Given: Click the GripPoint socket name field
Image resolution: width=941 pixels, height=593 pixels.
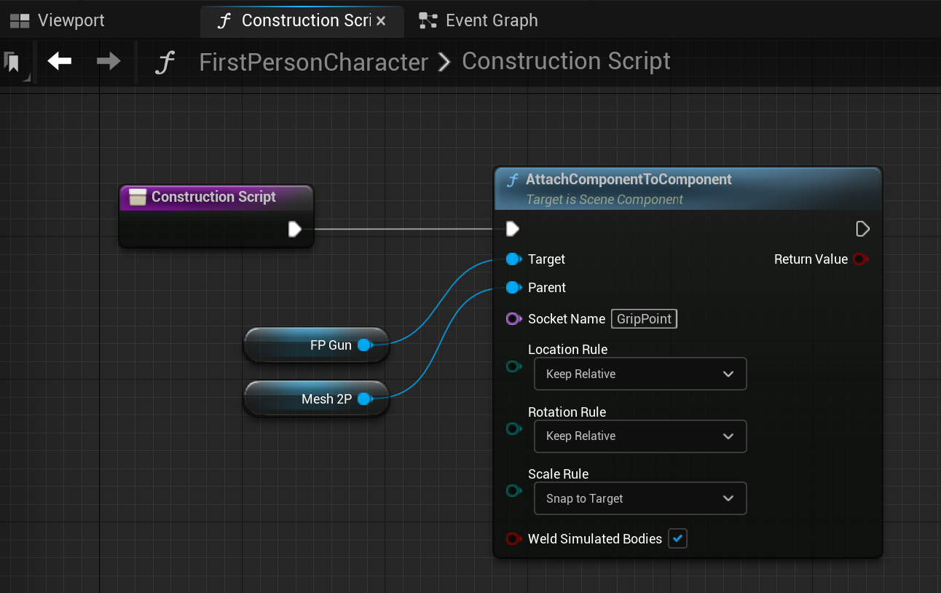Looking at the screenshot, I should coord(644,319).
